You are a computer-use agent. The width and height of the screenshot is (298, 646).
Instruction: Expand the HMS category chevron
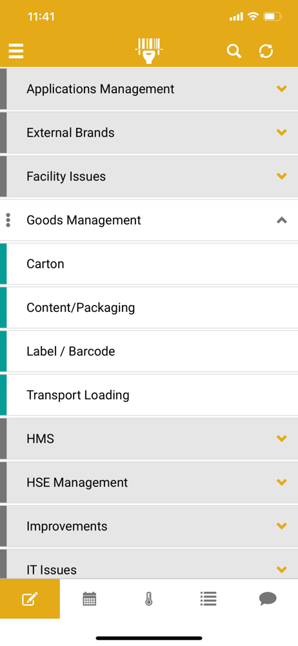click(281, 439)
